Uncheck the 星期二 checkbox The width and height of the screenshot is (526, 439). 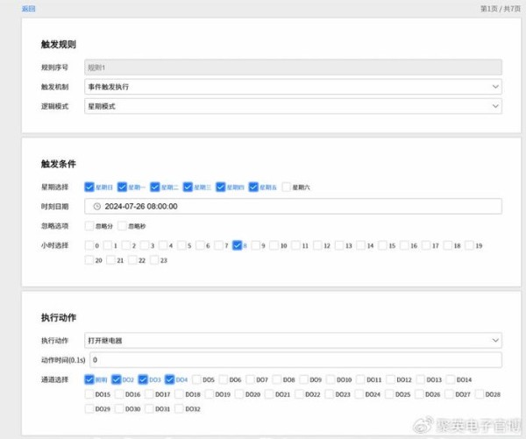click(x=155, y=187)
